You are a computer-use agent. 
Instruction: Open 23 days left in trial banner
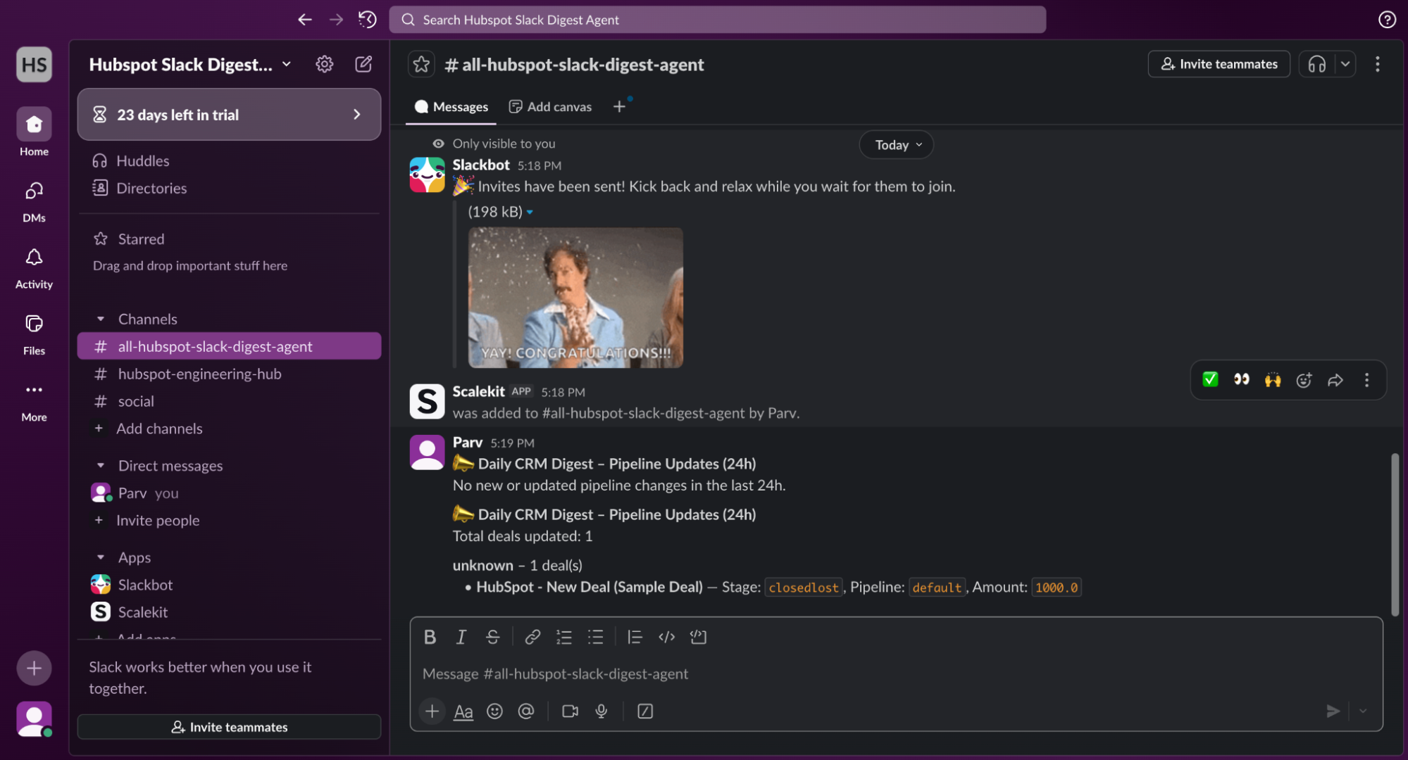pyautogui.click(x=229, y=115)
